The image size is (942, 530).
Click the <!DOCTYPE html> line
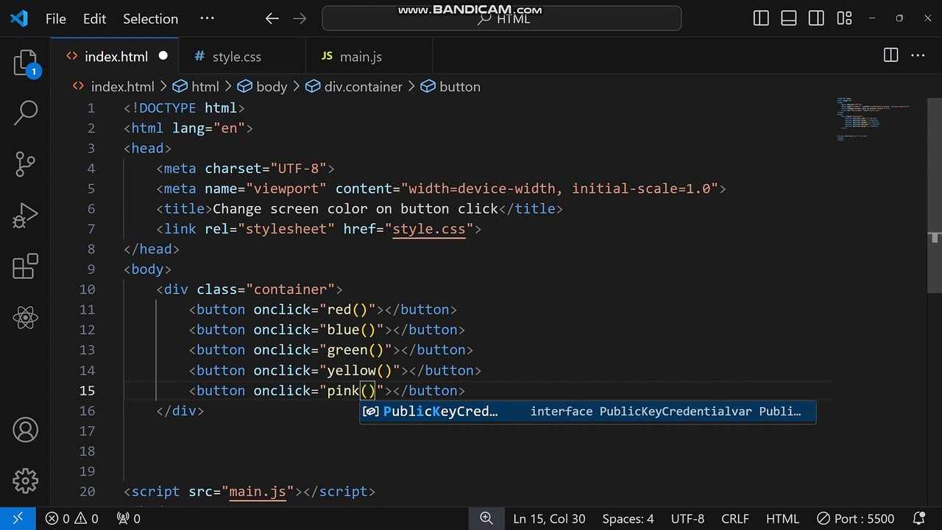coord(184,107)
